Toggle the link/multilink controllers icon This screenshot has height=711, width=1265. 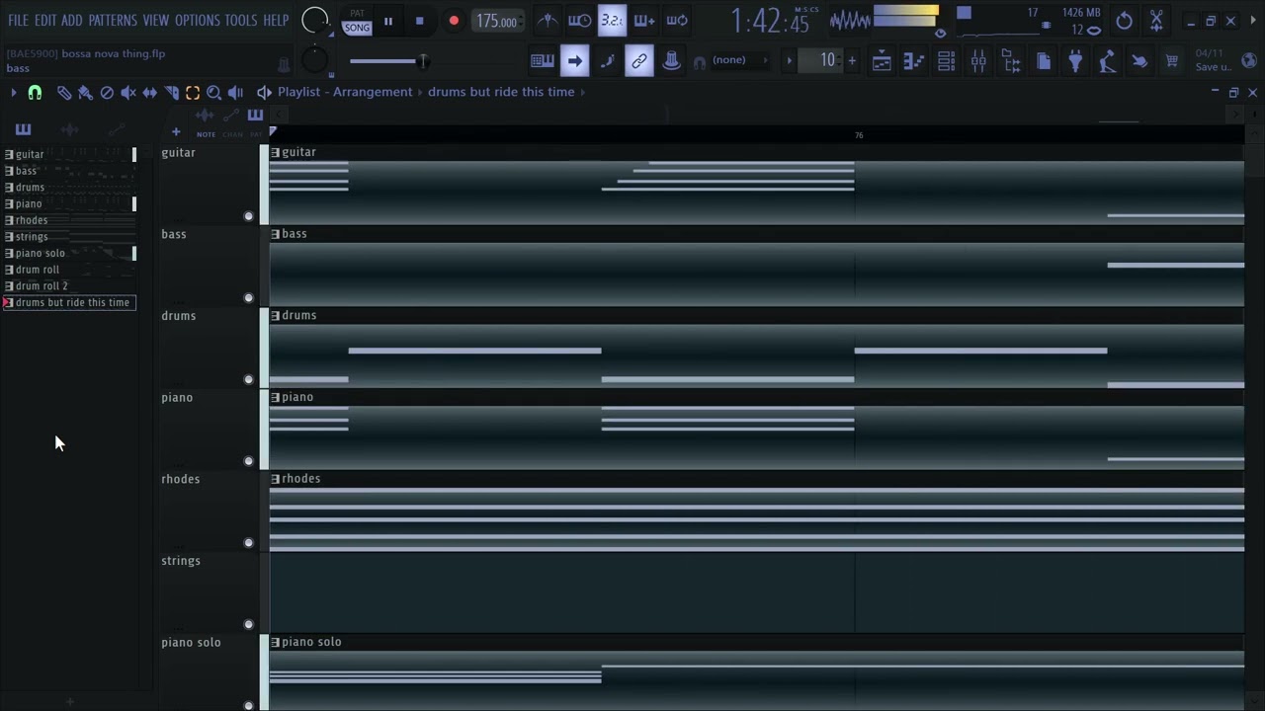(639, 61)
